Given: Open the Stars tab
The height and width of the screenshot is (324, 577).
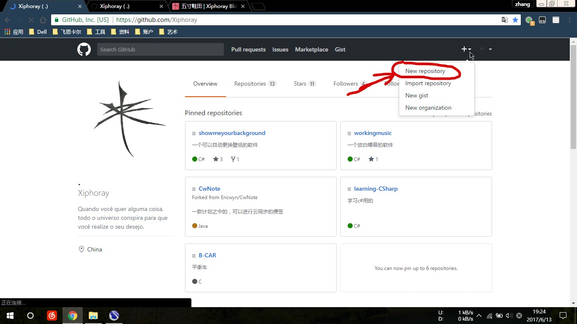Looking at the screenshot, I should [304, 84].
